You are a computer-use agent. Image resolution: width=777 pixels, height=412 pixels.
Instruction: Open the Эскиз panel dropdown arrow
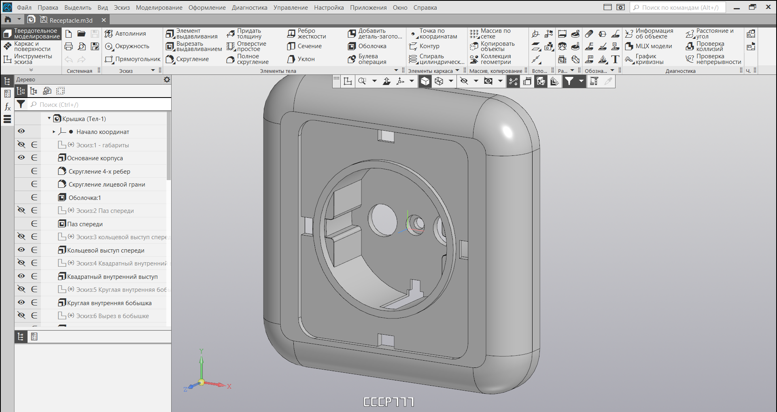153,70
